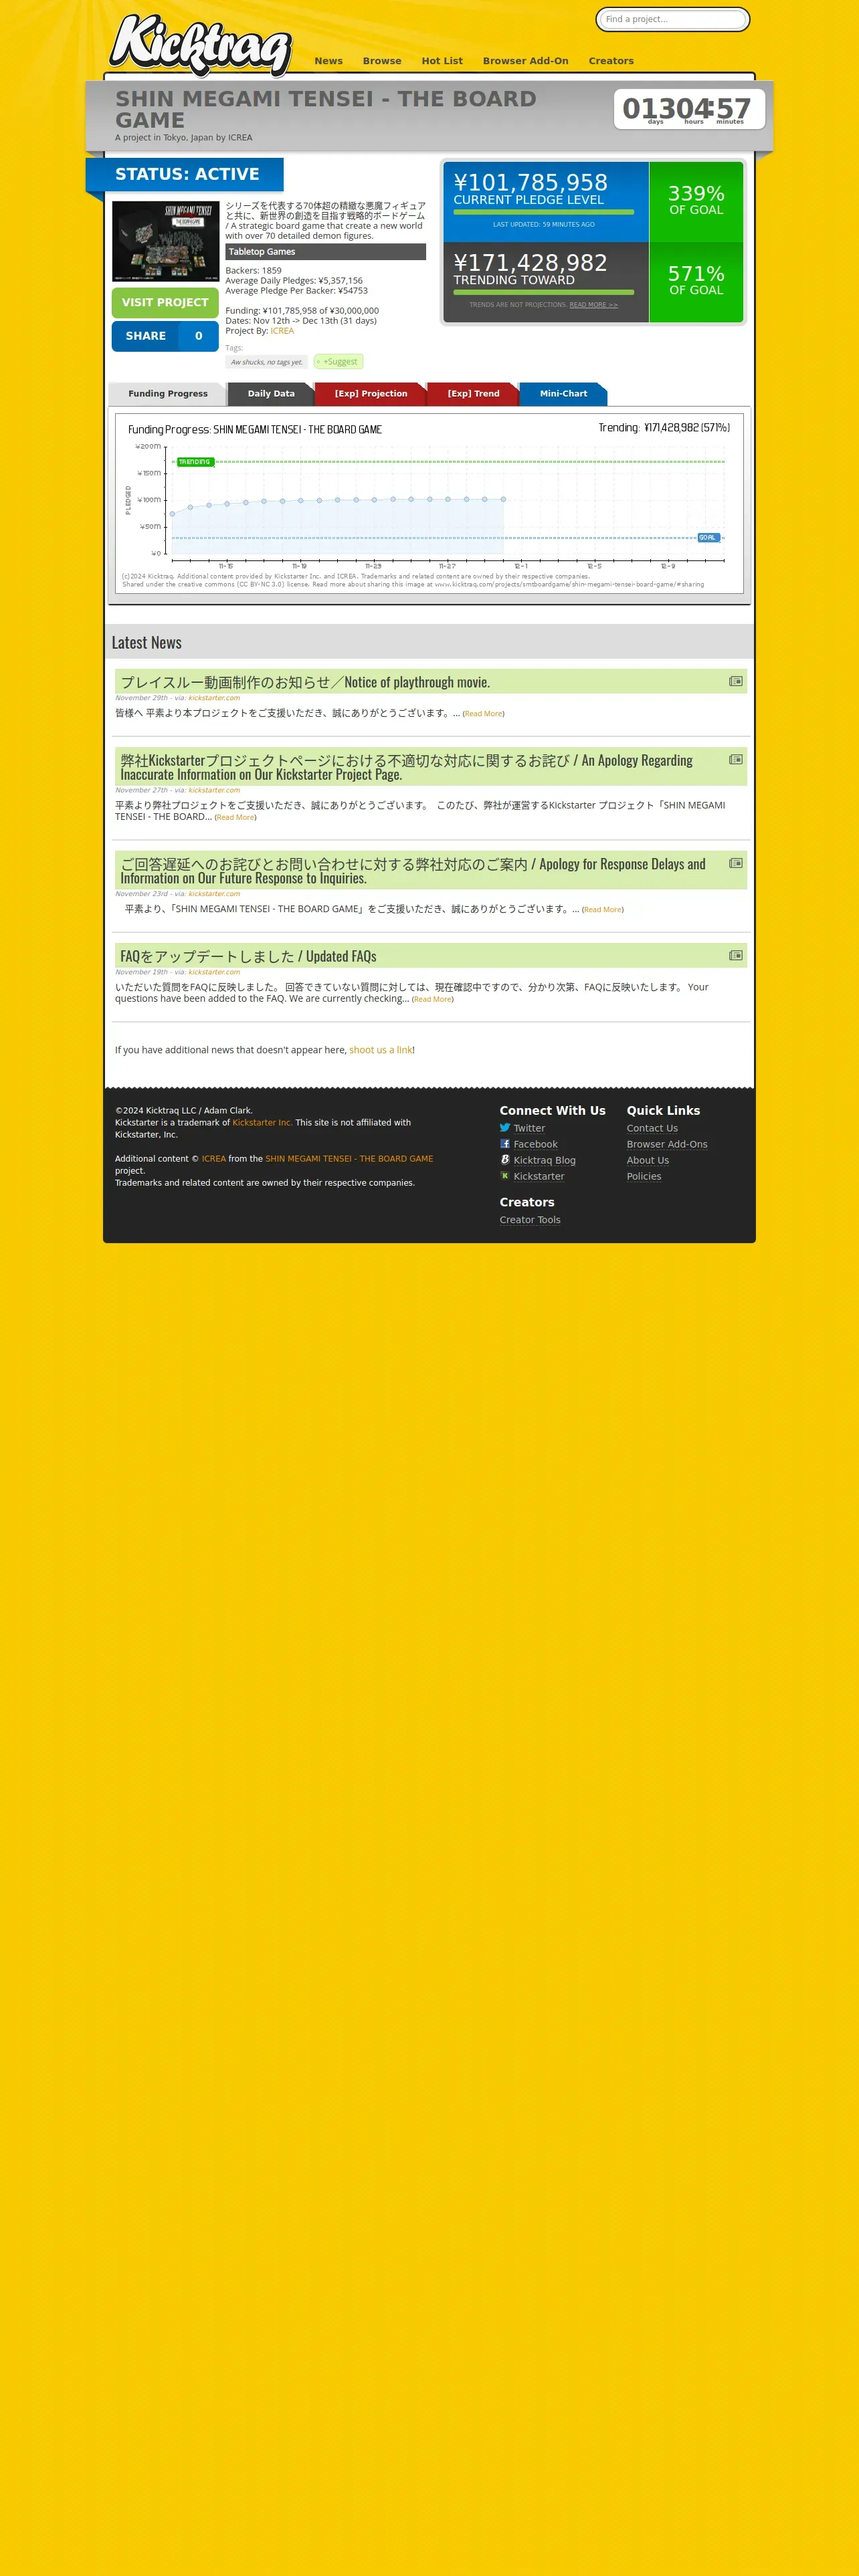Switch to the Mini-Chart tab
The image size is (859, 2576).
tap(563, 394)
